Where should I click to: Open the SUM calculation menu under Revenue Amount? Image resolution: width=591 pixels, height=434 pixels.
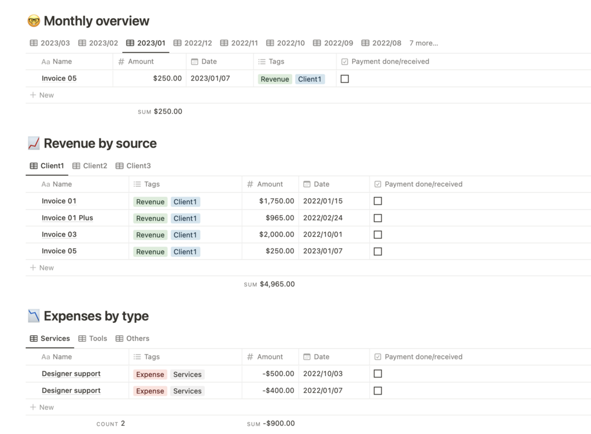(270, 284)
